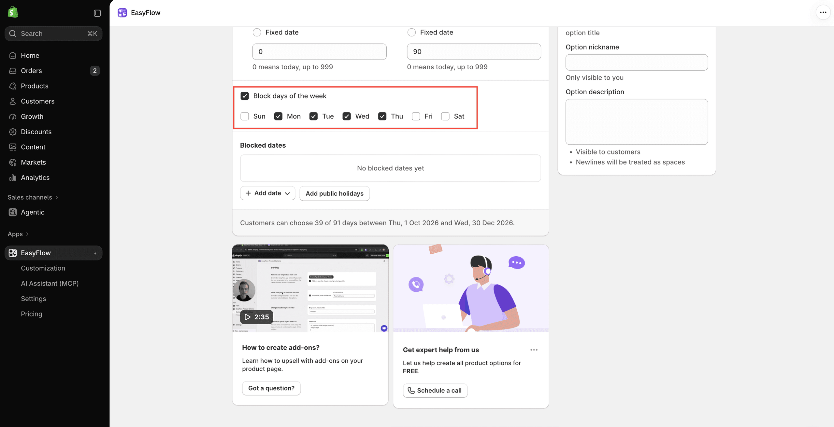Viewport: 834px width, 427px height.
Task: Click Schedule a call button
Action: tap(435, 391)
